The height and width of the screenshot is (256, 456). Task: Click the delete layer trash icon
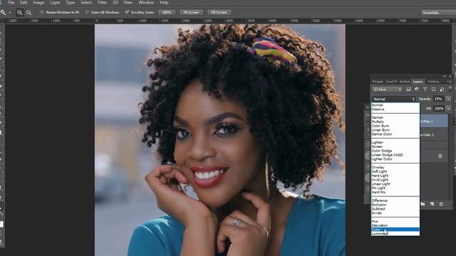(x=441, y=204)
